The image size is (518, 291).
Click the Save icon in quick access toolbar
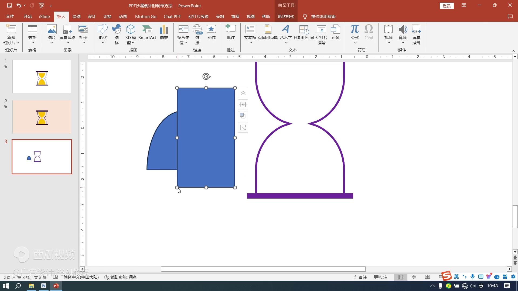tap(9, 5)
